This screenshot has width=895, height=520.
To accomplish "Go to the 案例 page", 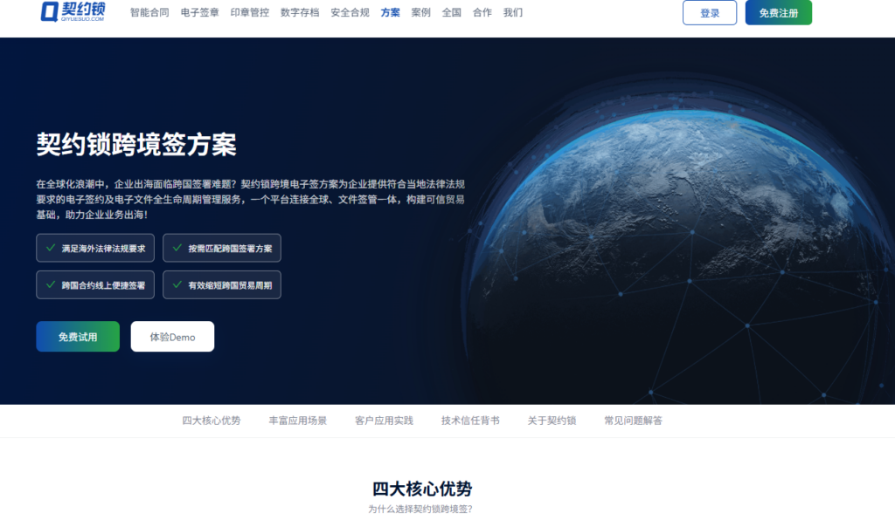I will pos(420,12).
